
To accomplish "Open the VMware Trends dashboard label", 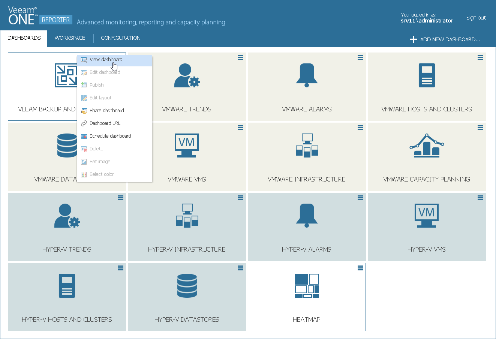I will (187, 109).
